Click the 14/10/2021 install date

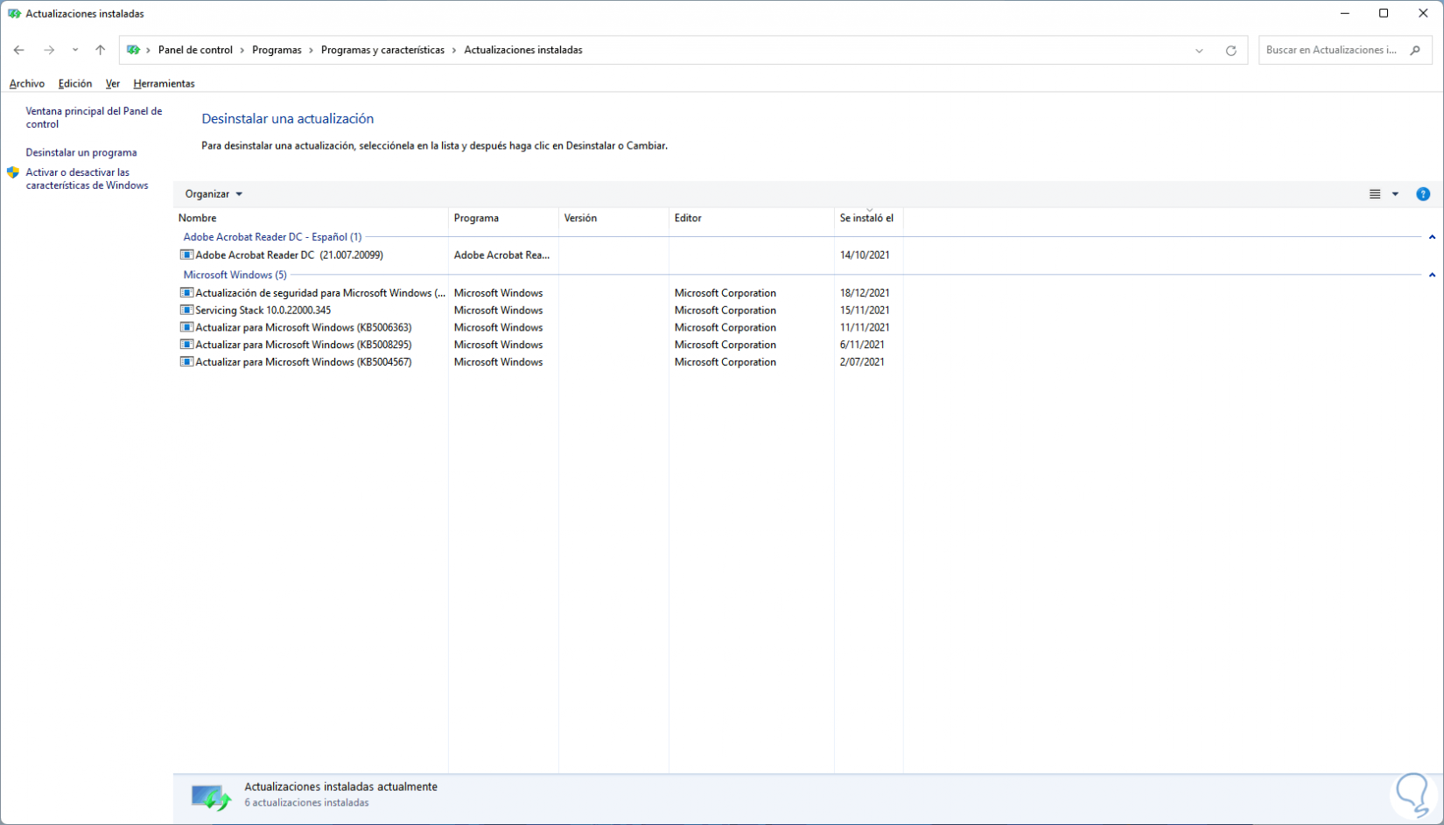coord(865,255)
